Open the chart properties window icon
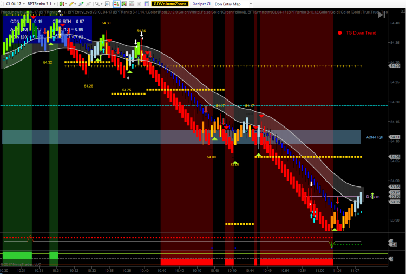 [146, 4]
